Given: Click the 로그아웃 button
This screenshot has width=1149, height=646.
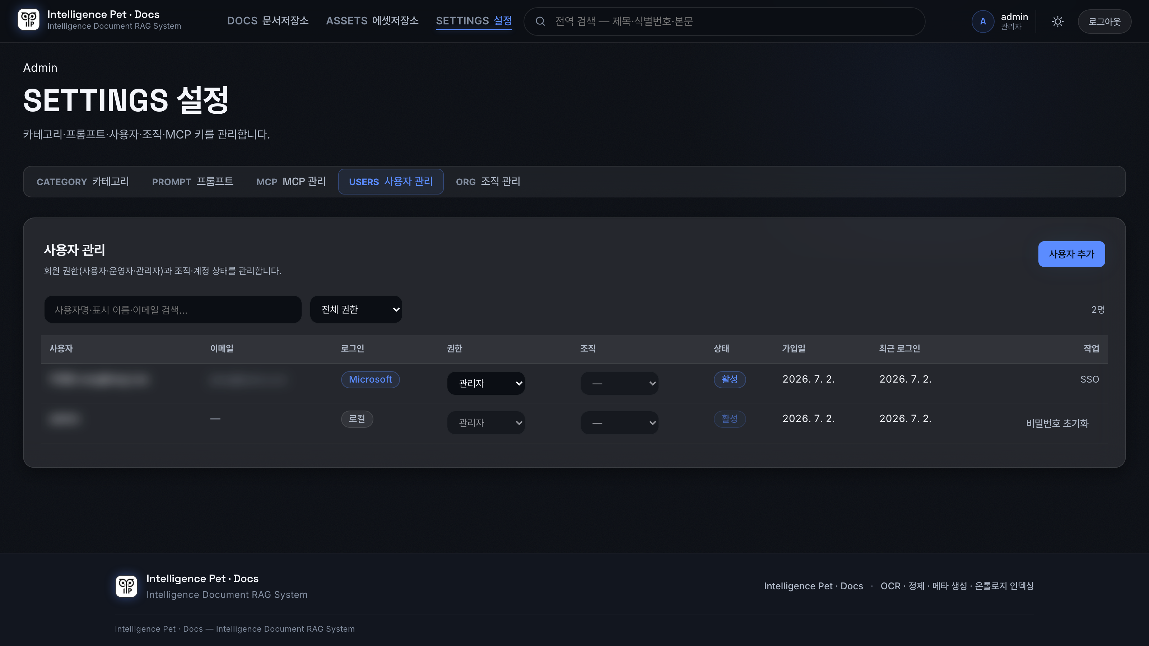Looking at the screenshot, I should point(1104,22).
